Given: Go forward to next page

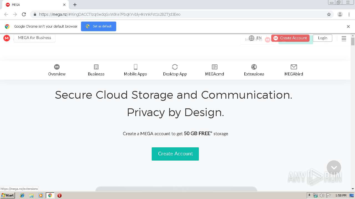Looking at the screenshot, I should click(x=15, y=14).
